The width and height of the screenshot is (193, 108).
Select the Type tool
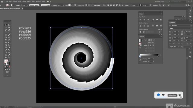coord(6,33)
